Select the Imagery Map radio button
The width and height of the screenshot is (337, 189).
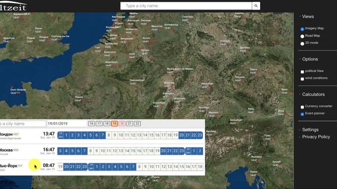[302, 29]
